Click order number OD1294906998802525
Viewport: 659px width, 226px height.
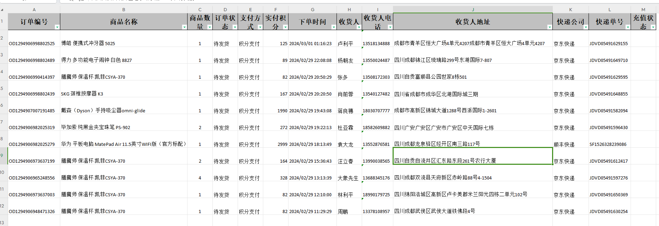click(x=32, y=44)
